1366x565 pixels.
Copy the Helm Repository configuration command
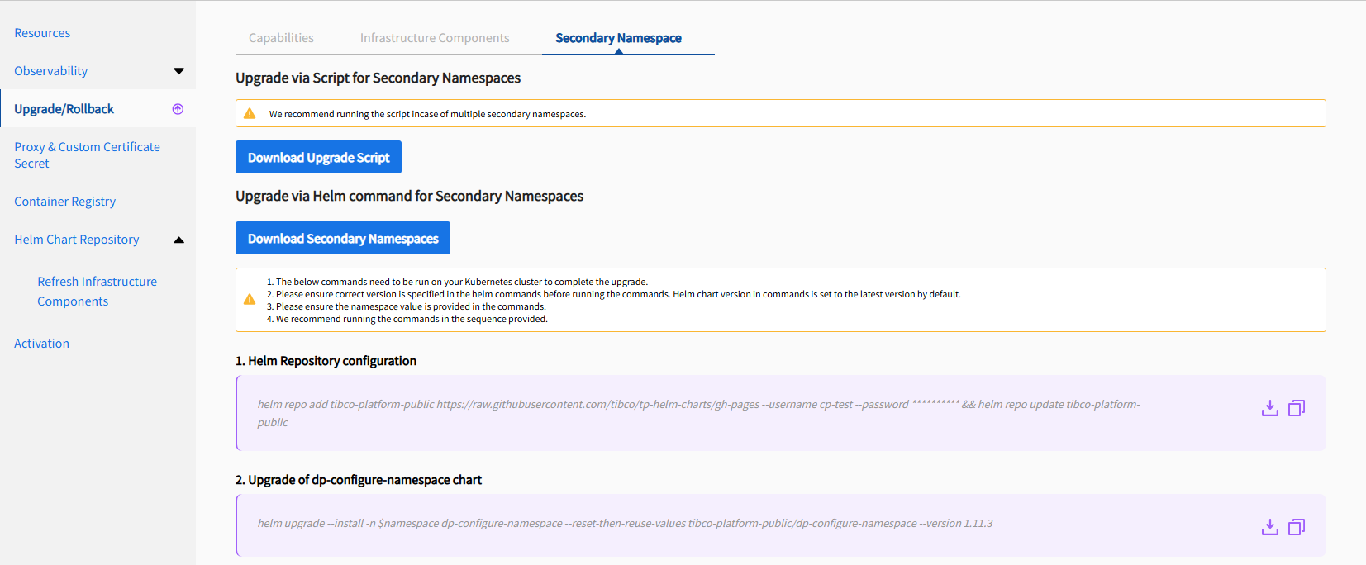click(1297, 408)
